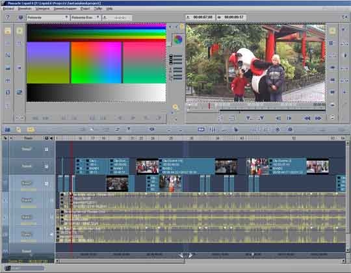
Task: Step one frame forward in the right viewer
Action: 289,118
